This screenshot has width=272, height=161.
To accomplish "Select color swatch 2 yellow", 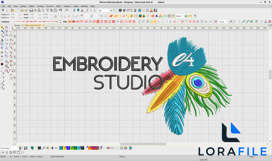I will tap(65, 148).
